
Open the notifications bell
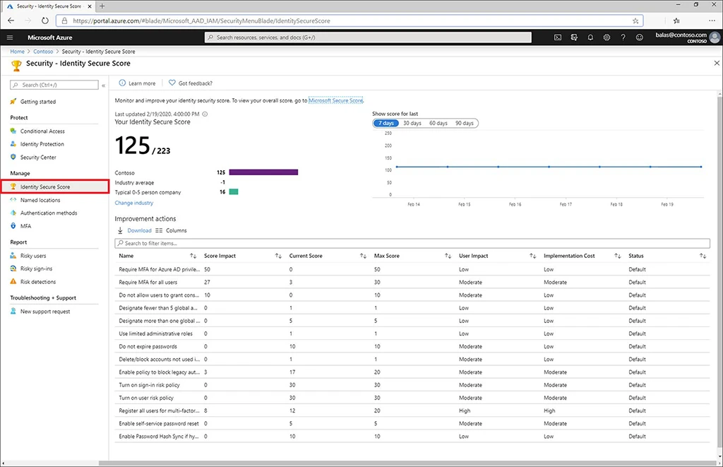point(590,37)
